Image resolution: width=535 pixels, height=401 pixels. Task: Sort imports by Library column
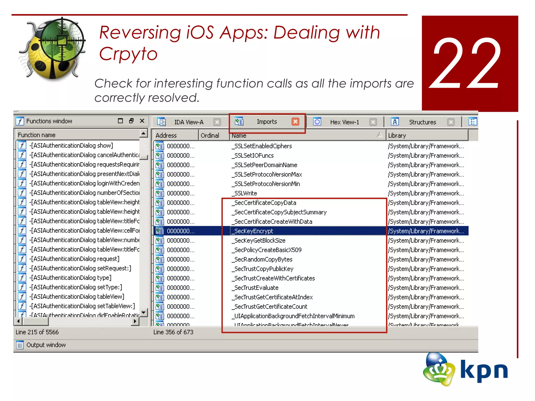click(x=427, y=135)
